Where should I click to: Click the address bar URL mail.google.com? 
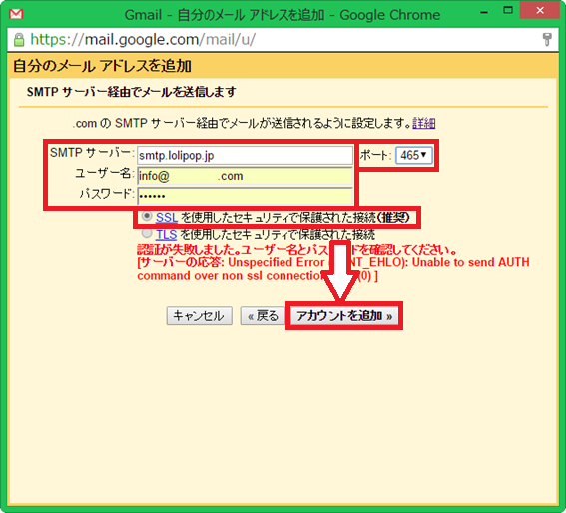[143, 39]
